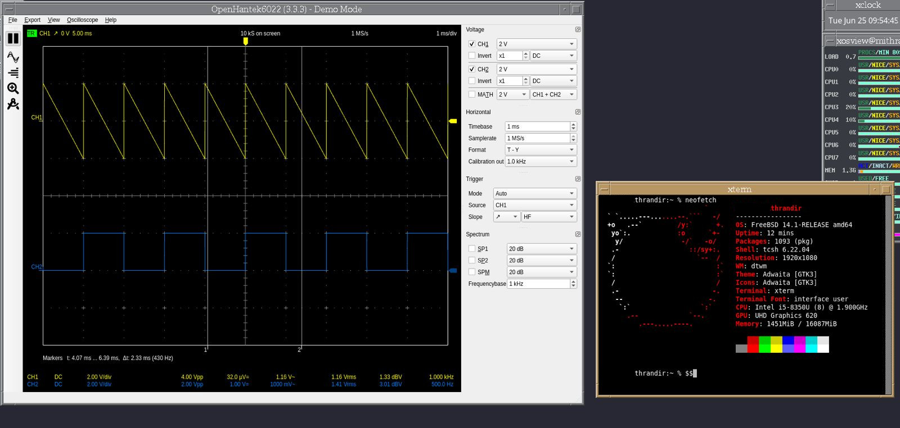Screen dimensions: 900x428
Task: Disable the CH1 channel checkbox
Action: (x=472, y=44)
